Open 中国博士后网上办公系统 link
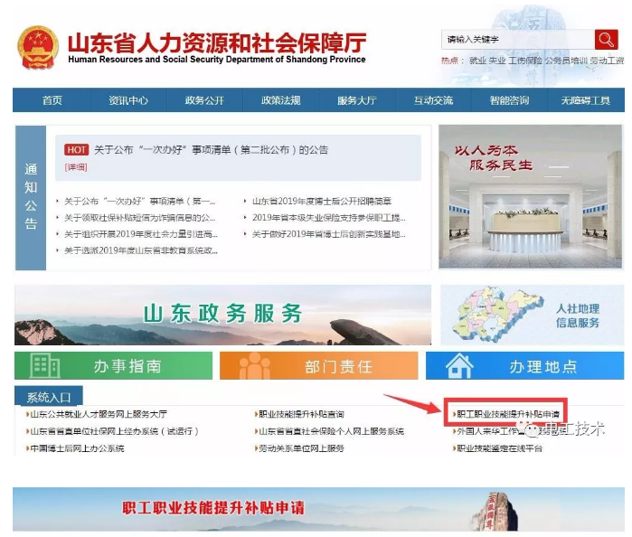The image size is (632, 537). (77, 448)
